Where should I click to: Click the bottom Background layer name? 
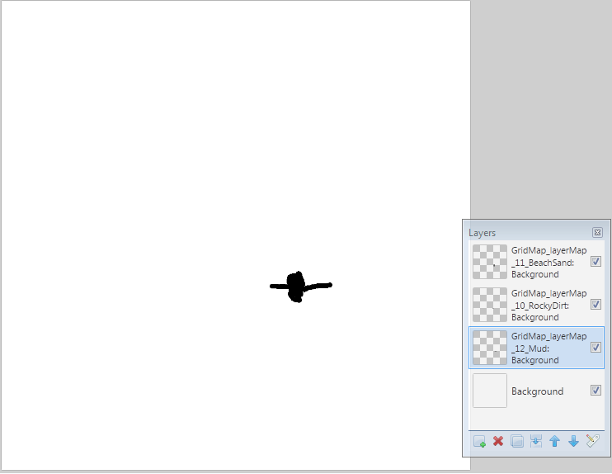(538, 391)
